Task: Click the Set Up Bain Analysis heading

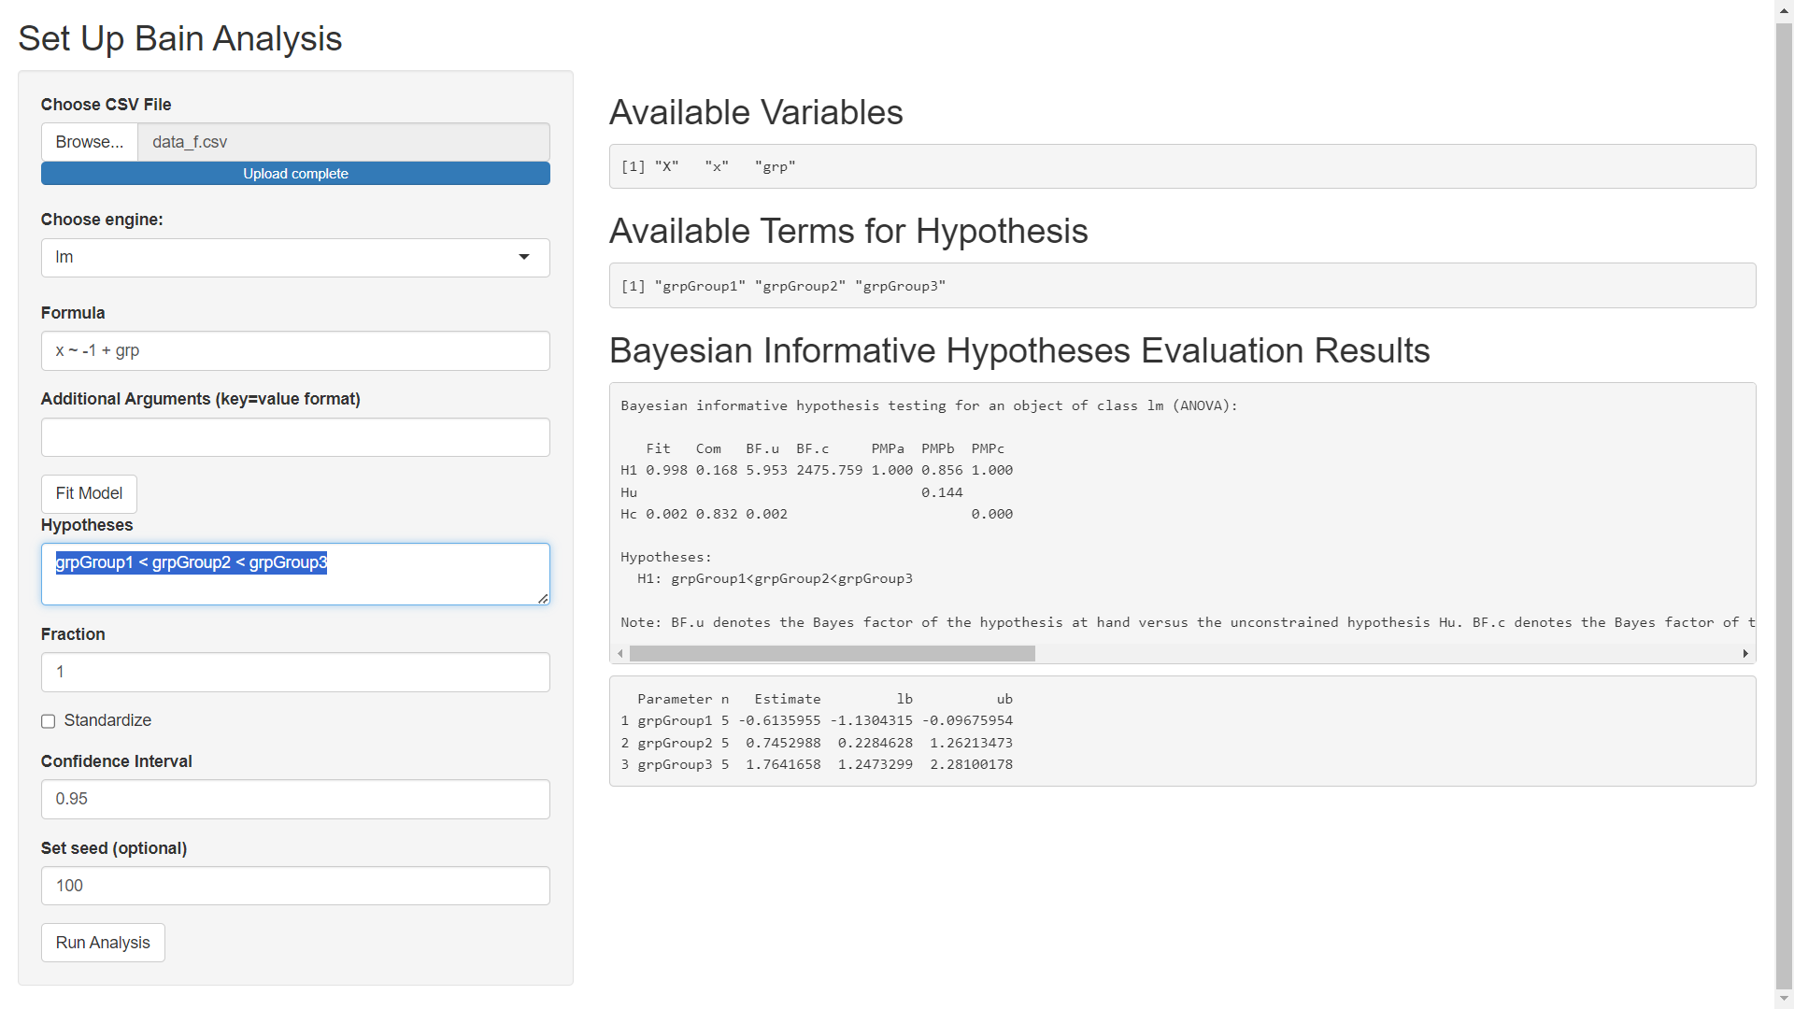Action: pyautogui.click(x=180, y=38)
